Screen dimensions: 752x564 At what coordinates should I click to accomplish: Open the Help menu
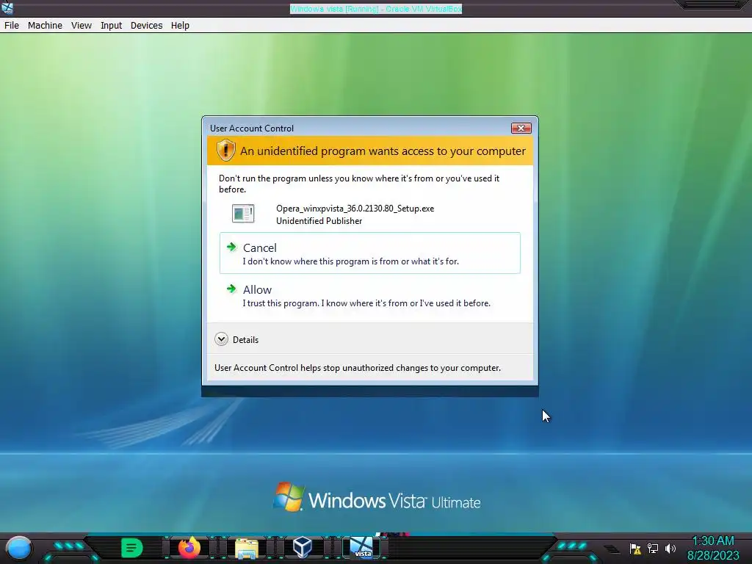(181, 26)
